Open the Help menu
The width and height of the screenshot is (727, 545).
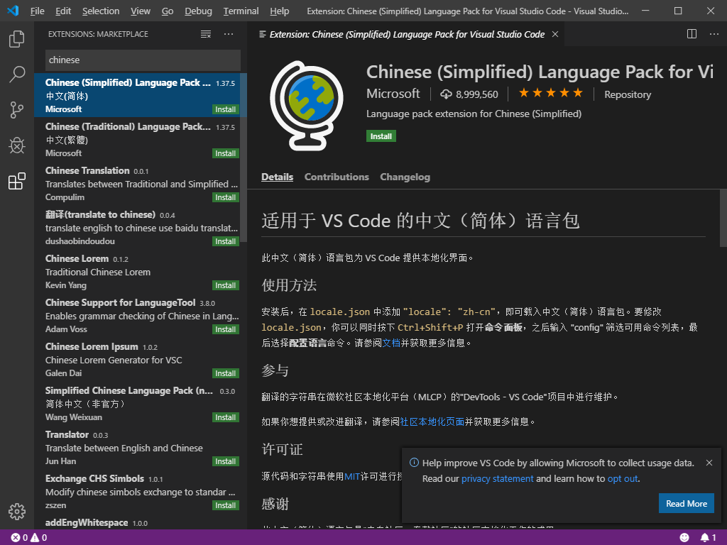pyautogui.click(x=280, y=11)
